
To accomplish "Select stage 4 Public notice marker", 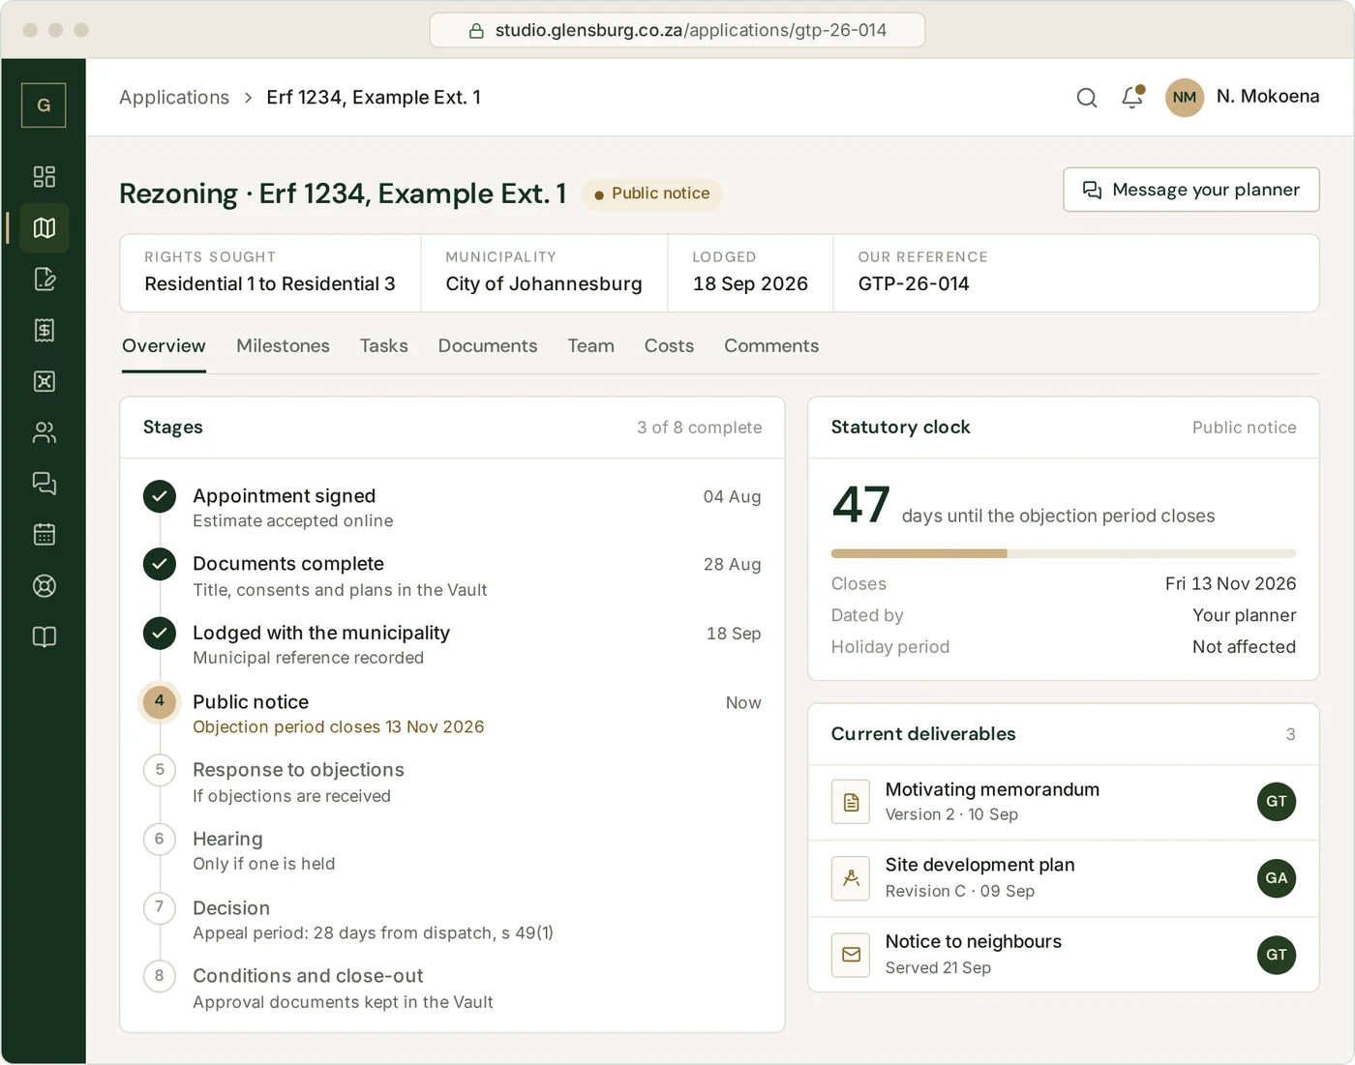I will 160,701.
